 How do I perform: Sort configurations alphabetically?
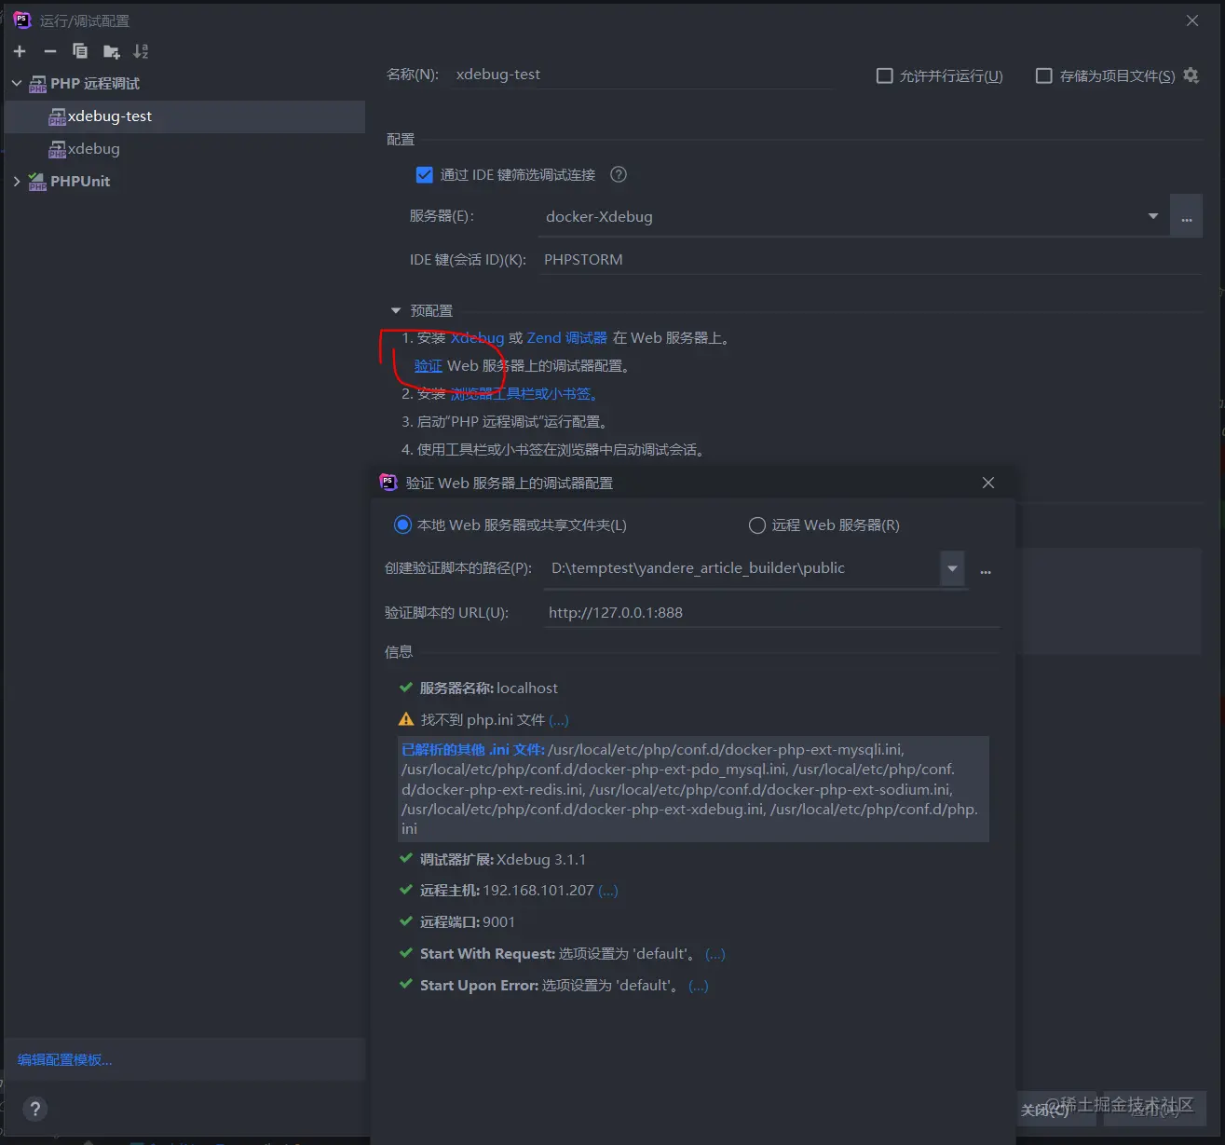click(141, 51)
